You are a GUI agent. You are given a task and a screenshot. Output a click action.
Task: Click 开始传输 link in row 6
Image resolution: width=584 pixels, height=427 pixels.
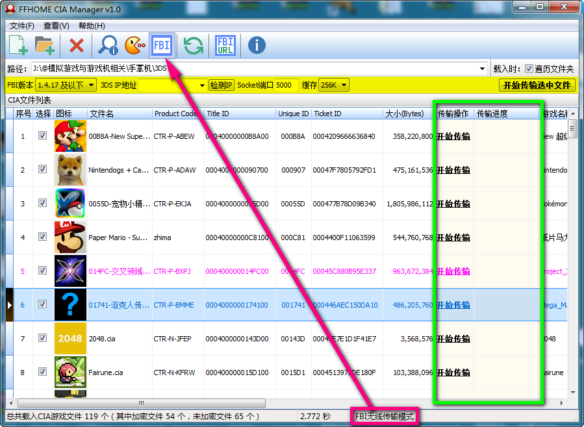click(453, 306)
